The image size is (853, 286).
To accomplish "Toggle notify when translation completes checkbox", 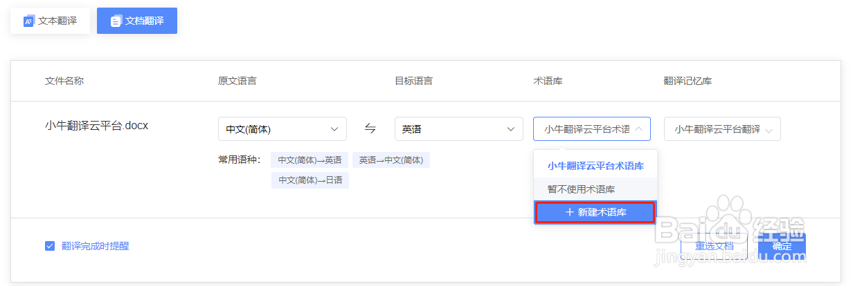I will 50,246.
